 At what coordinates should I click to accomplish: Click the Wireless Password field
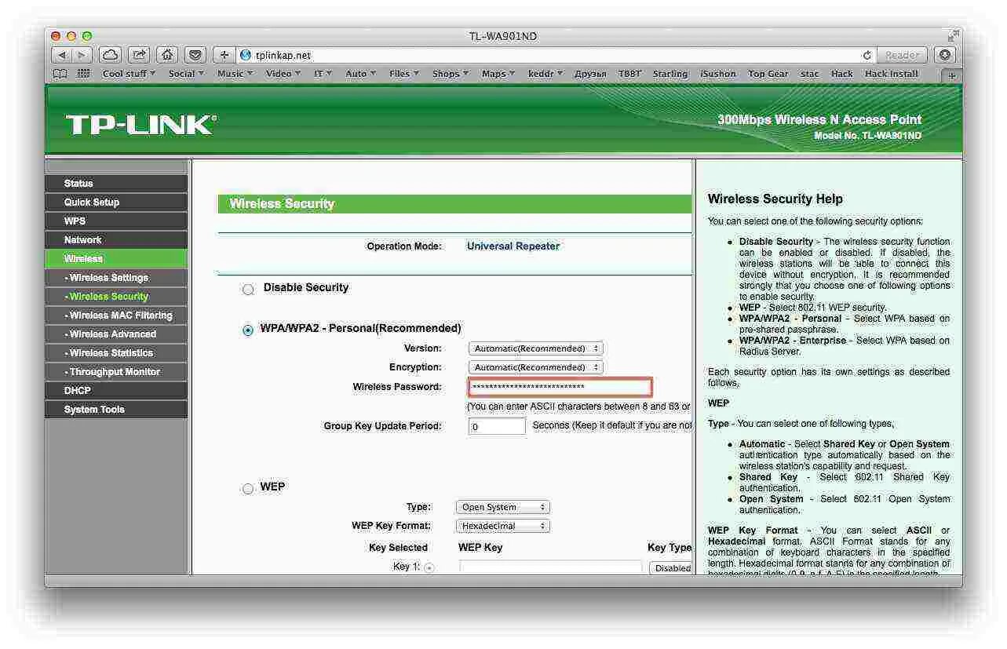pyautogui.click(x=560, y=387)
